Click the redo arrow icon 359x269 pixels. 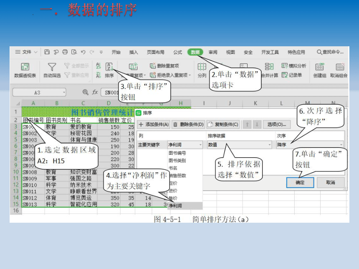92,52
